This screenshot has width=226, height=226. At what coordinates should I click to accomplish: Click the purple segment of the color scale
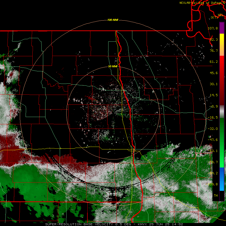tap(222, 28)
